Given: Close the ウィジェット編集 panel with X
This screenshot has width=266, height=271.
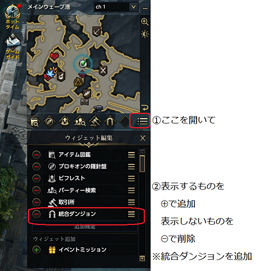Looking at the screenshot, I should (x=143, y=138).
